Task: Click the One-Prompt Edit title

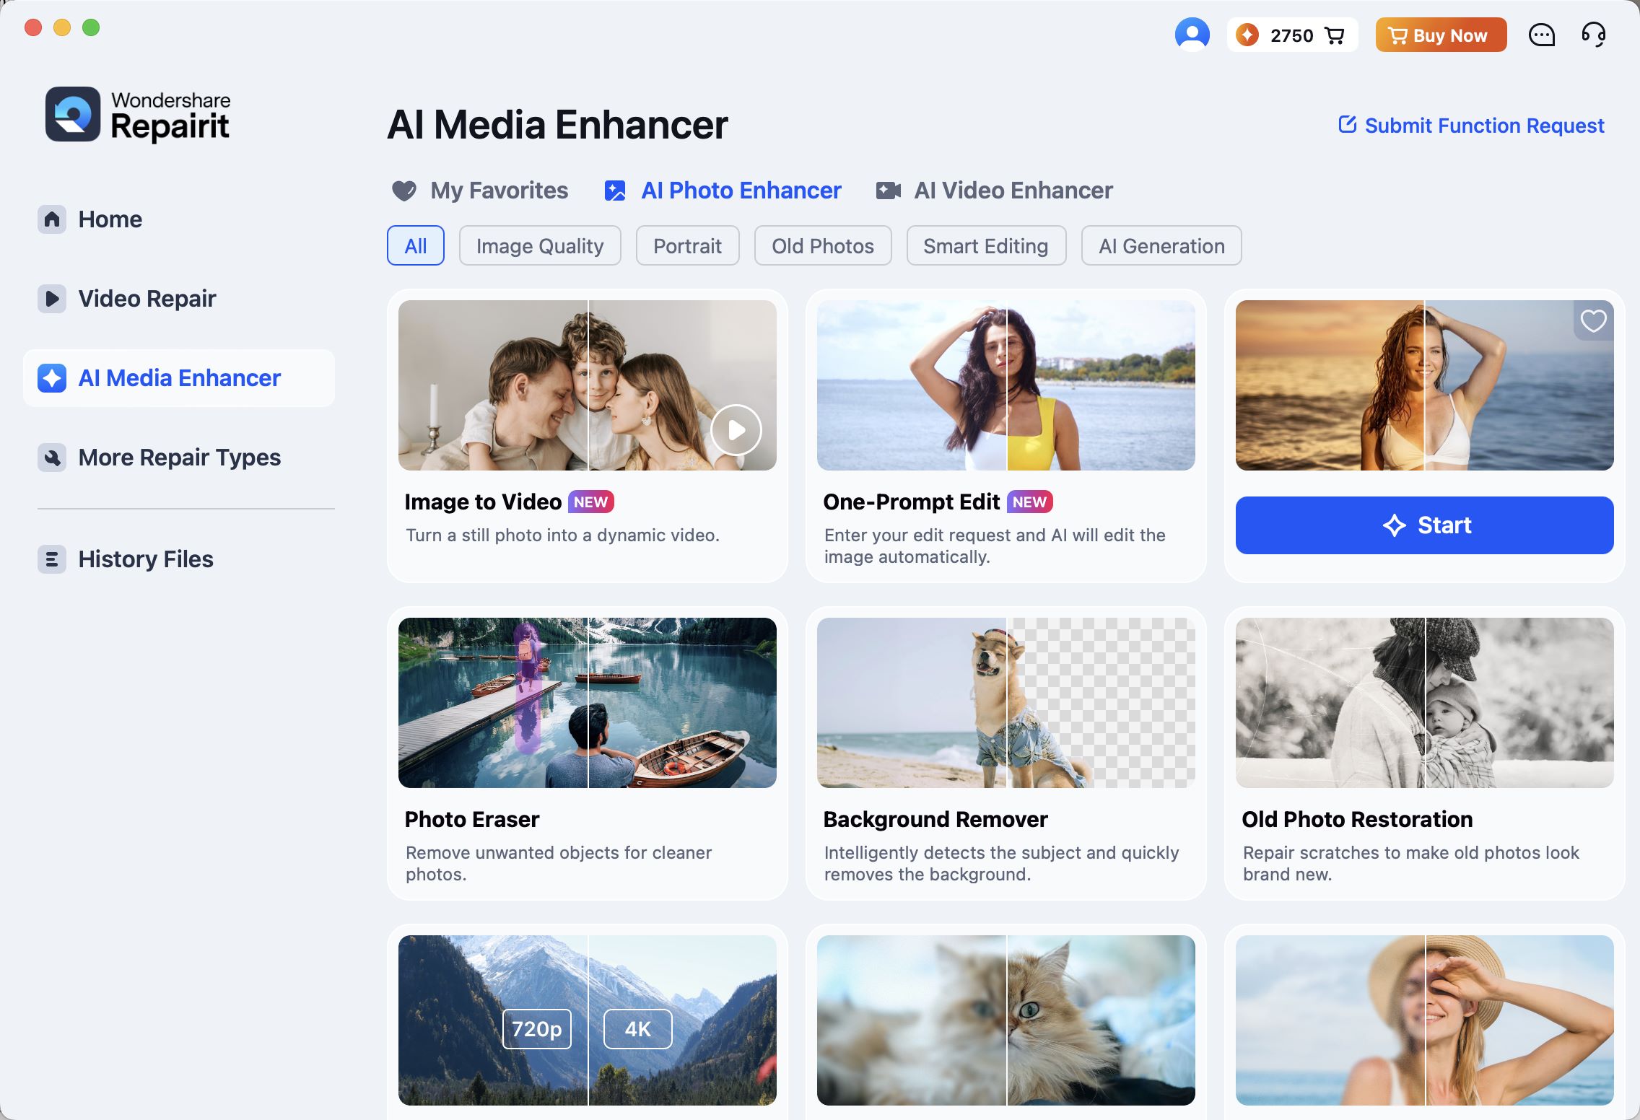Action: [x=912, y=502]
